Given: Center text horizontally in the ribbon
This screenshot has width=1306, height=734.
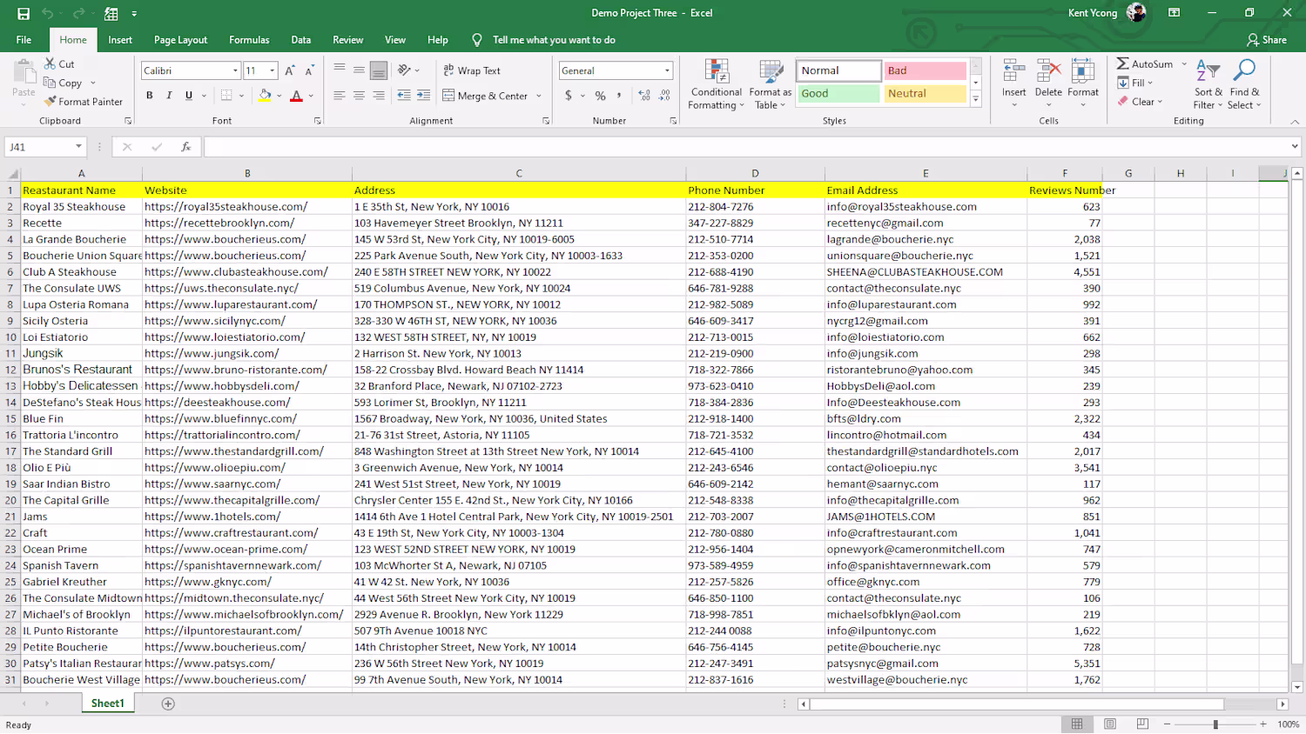Looking at the screenshot, I should (x=359, y=96).
